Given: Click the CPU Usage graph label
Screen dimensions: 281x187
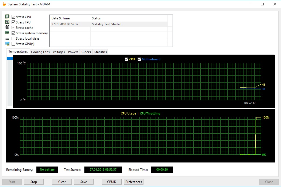Looking at the screenshot, I should [x=128, y=113].
